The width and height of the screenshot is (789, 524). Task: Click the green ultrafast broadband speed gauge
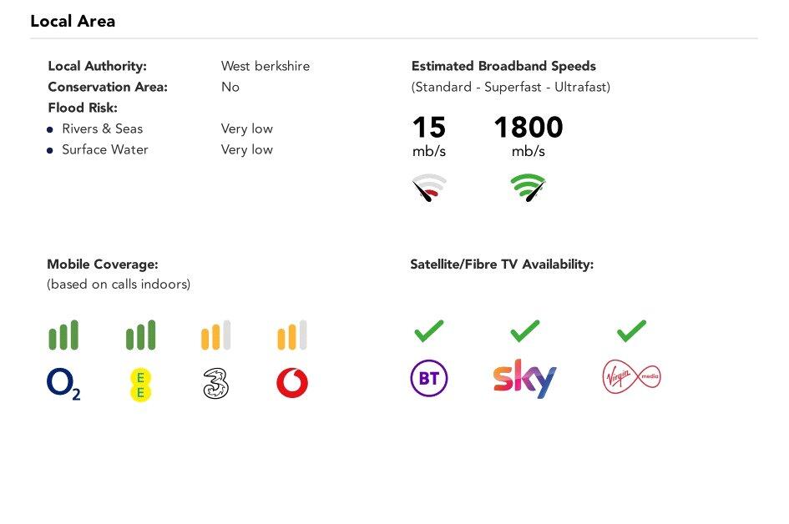[528, 189]
